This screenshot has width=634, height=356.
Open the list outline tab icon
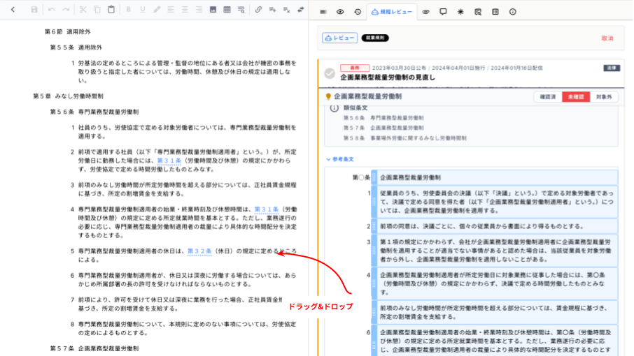[323, 12]
